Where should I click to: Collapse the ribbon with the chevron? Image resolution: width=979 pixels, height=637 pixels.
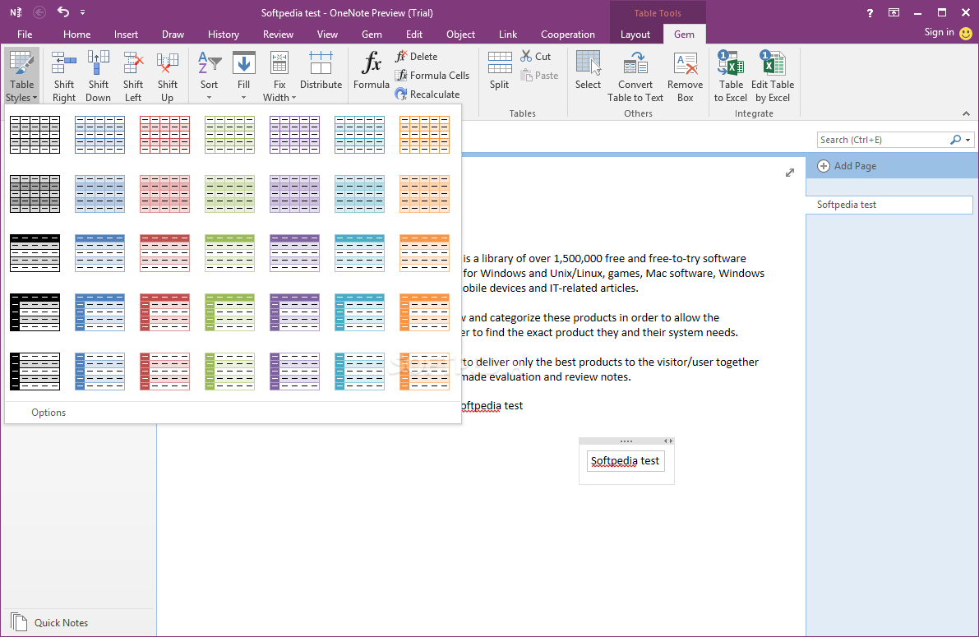point(966,113)
